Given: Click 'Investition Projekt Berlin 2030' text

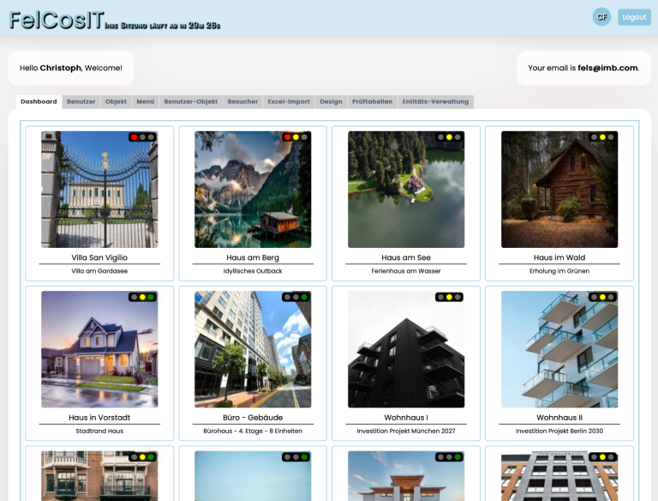Looking at the screenshot, I should (559, 432).
